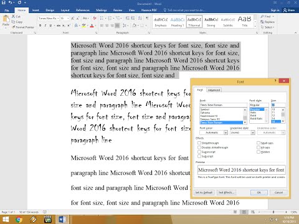Switch to the References ribbon tab
This screenshot has height=224, width=299.
(x=83, y=10)
